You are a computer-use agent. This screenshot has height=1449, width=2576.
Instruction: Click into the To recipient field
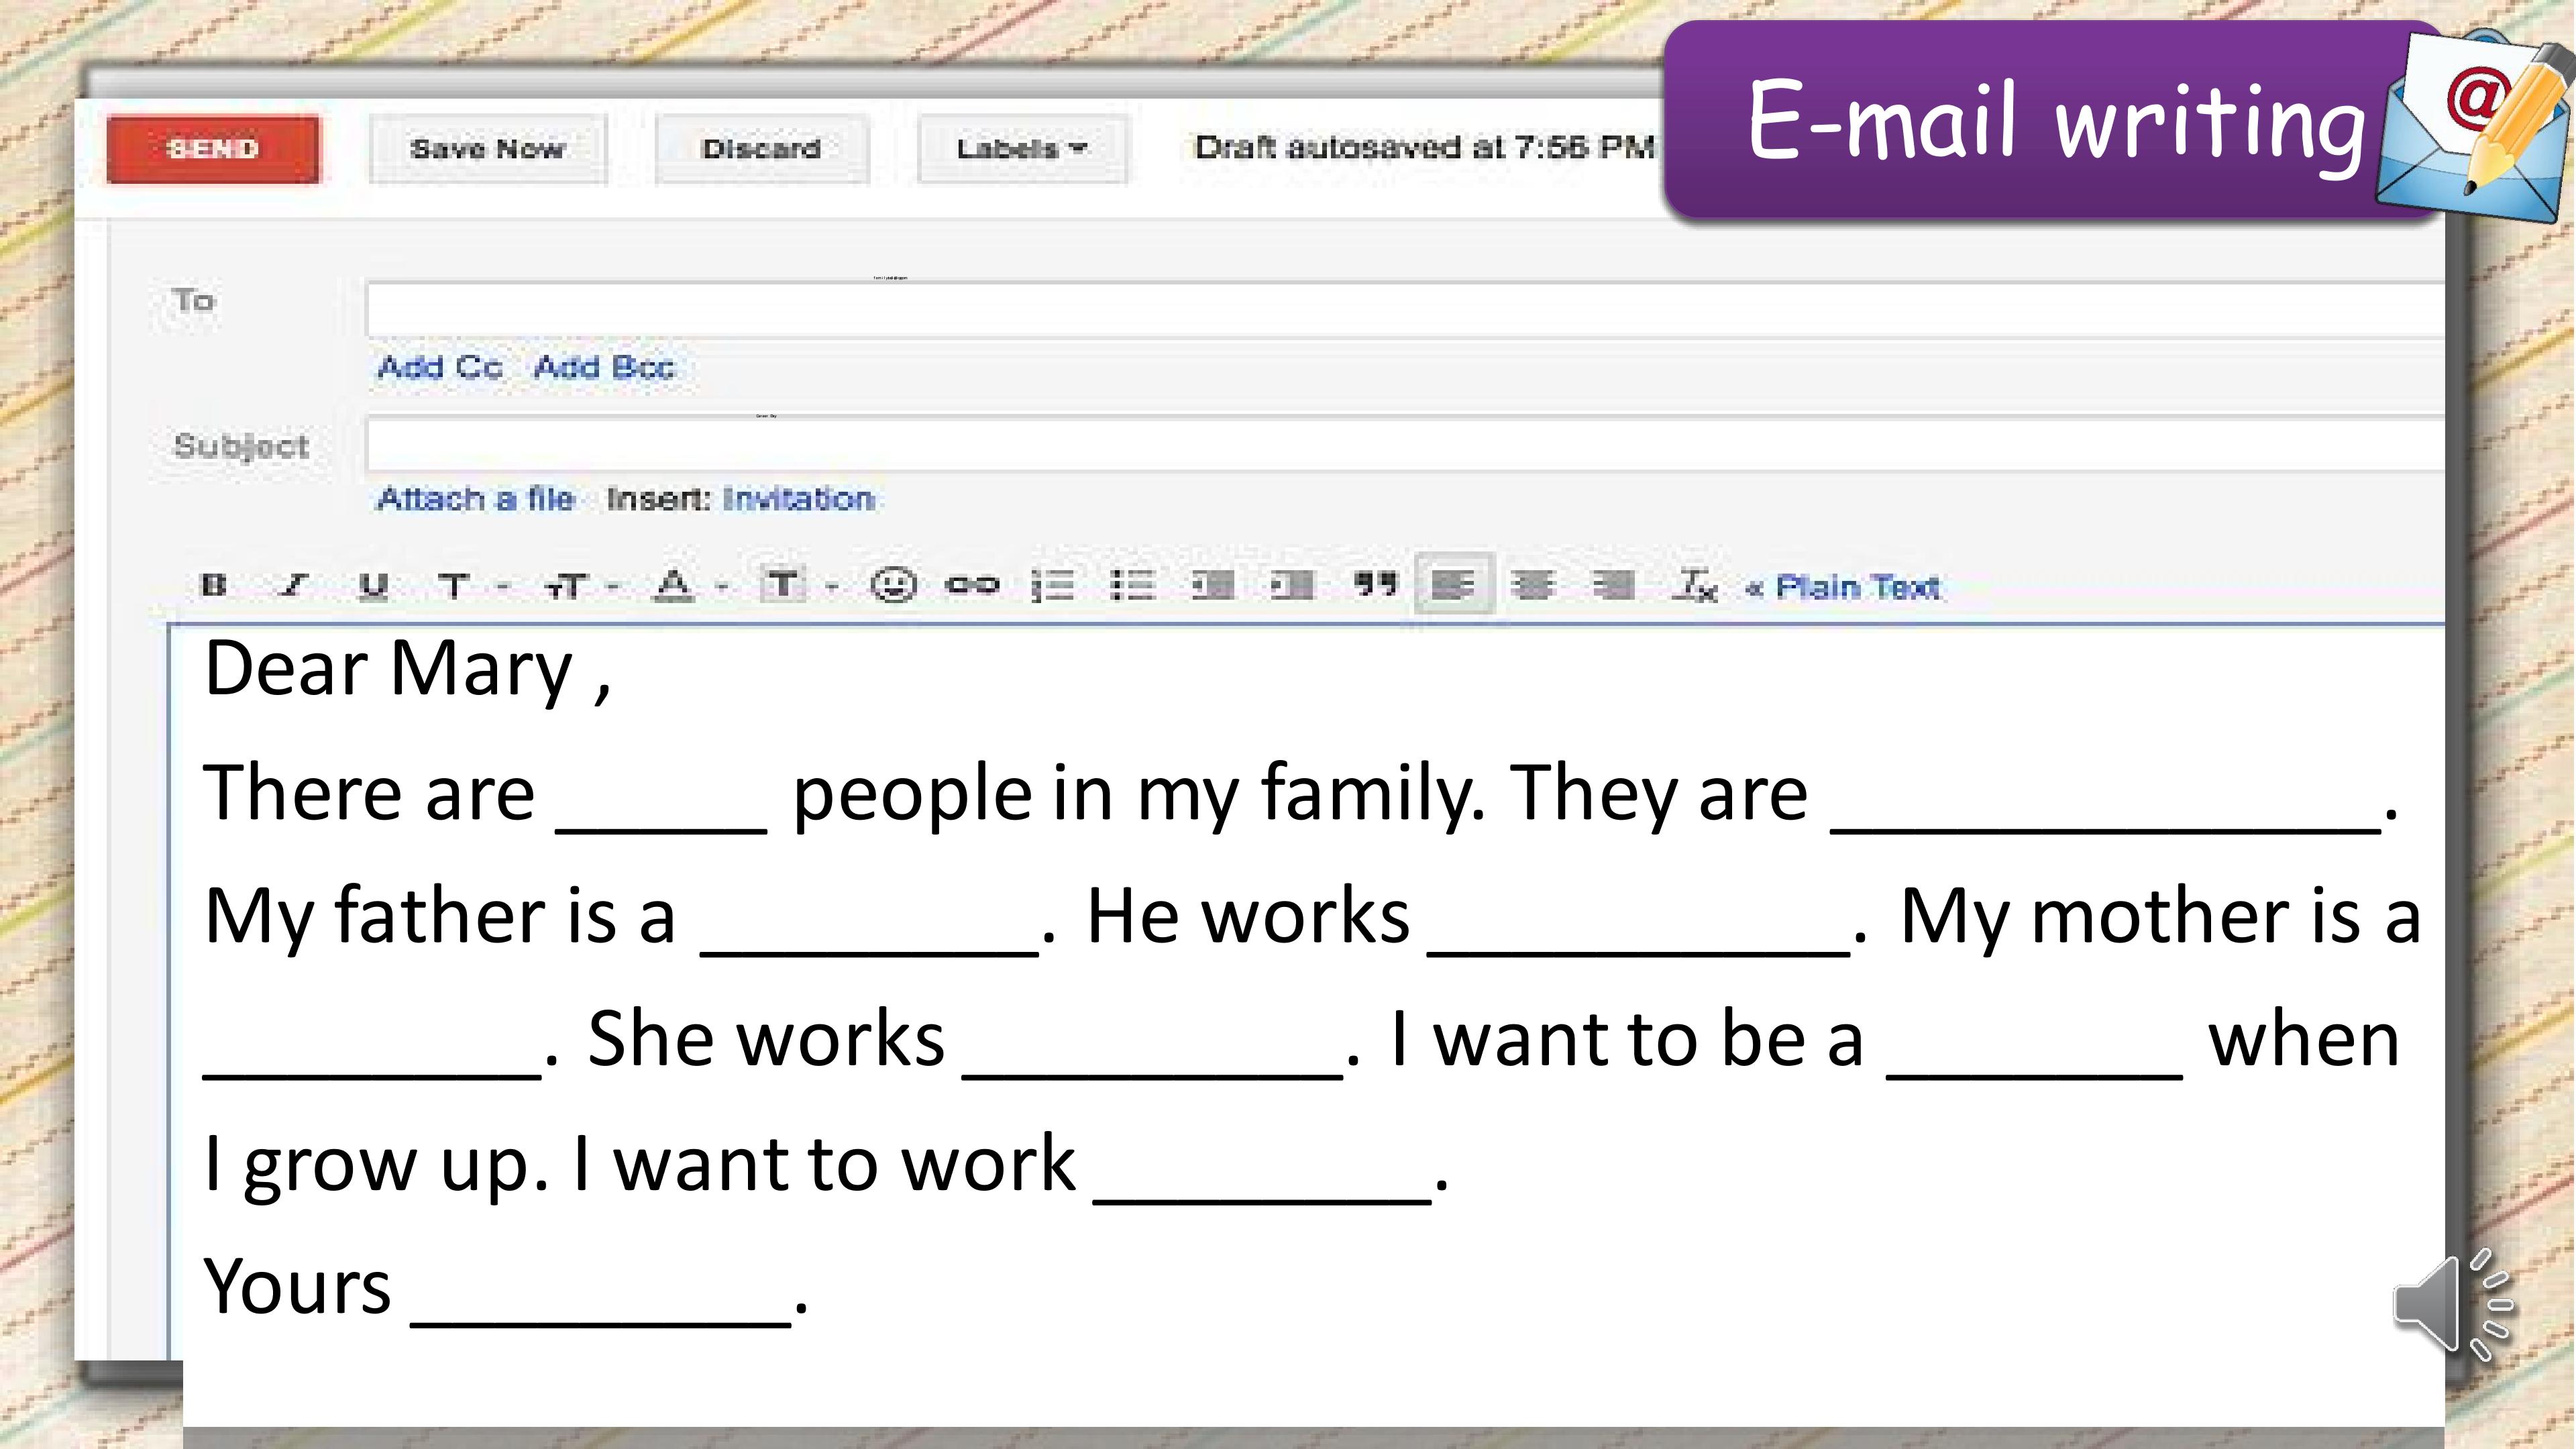tap(1405, 309)
